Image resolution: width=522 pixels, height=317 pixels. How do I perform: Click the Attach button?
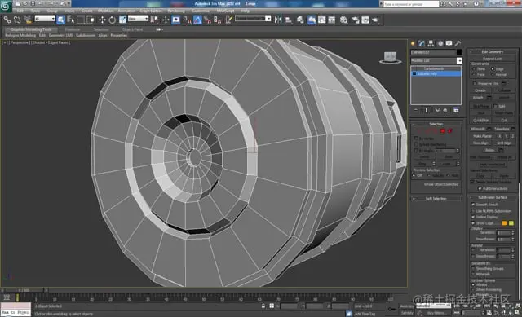click(x=478, y=98)
